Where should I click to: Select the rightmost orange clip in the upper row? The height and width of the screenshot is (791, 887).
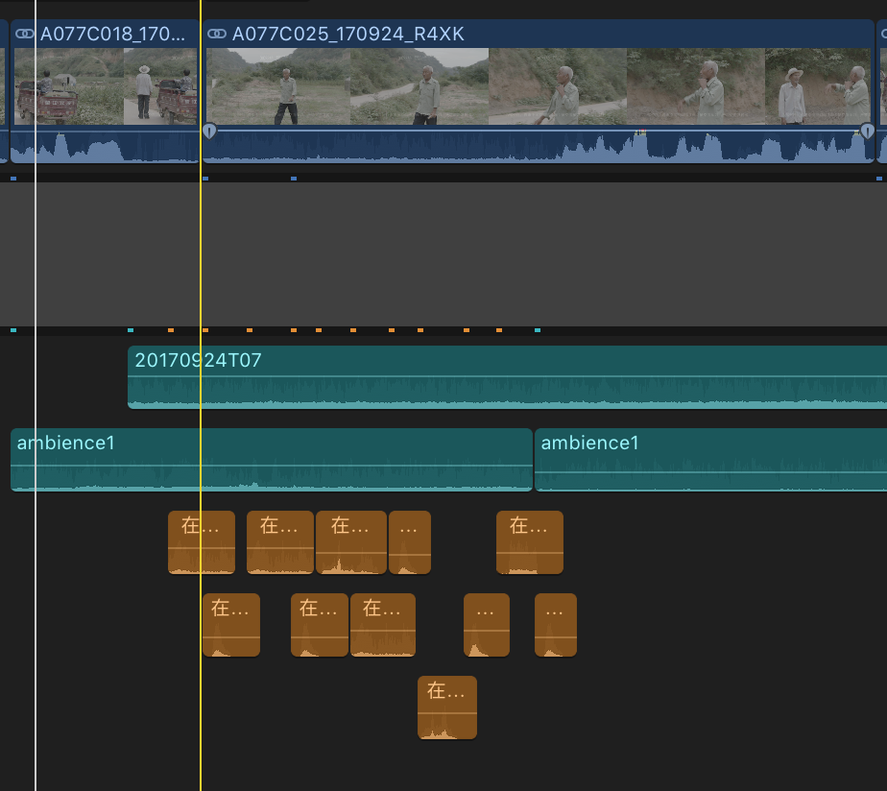[529, 542]
